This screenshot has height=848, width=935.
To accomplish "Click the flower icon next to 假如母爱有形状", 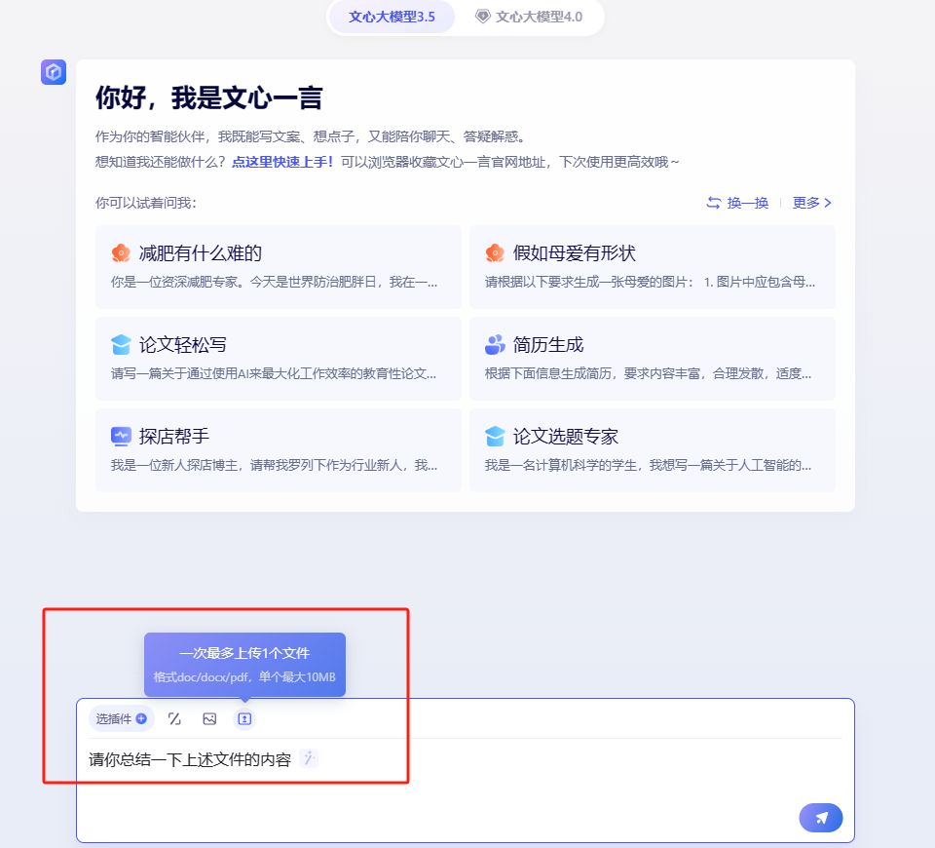I will (495, 253).
